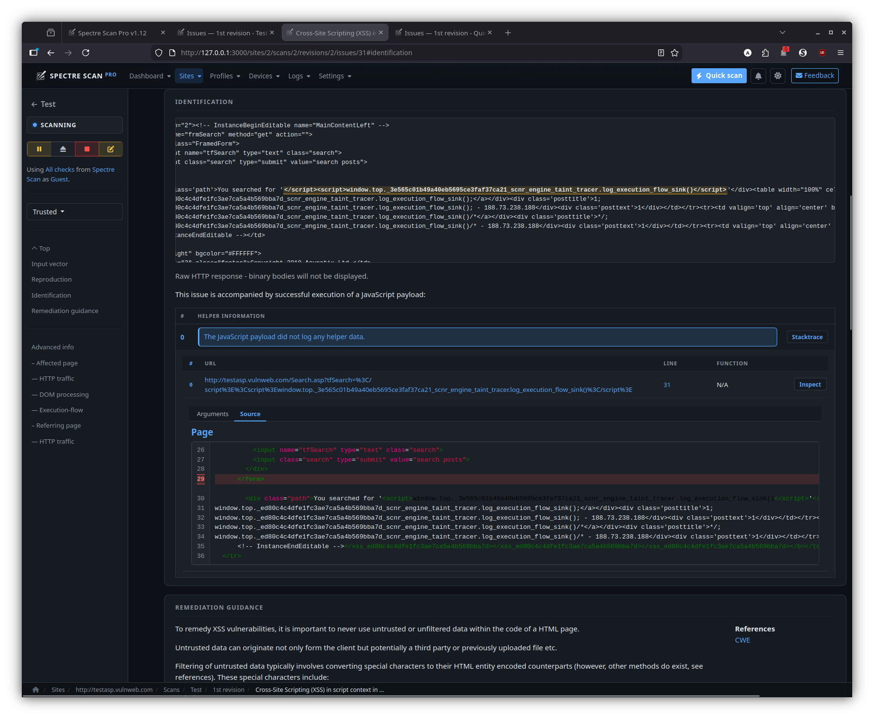This screenshot has width=874, height=719.
Task: Stop the scan with the red square icon
Action: point(87,149)
